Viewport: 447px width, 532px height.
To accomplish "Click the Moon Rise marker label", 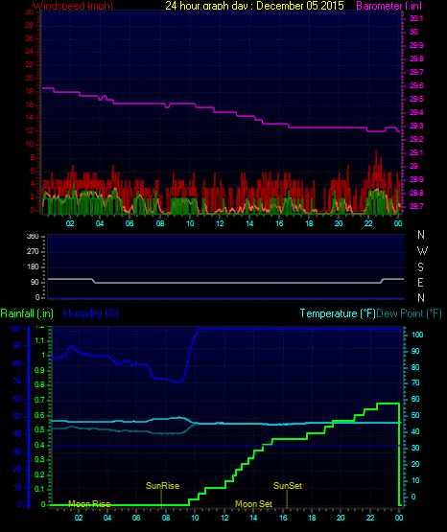I will (89, 504).
